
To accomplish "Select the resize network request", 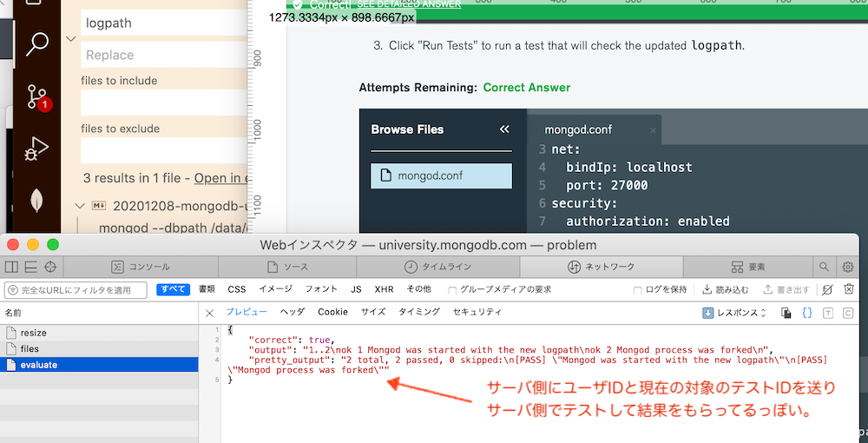I will click(99, 333).
